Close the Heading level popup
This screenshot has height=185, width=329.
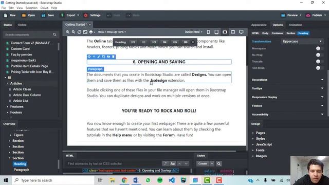[x=193, y=42]
